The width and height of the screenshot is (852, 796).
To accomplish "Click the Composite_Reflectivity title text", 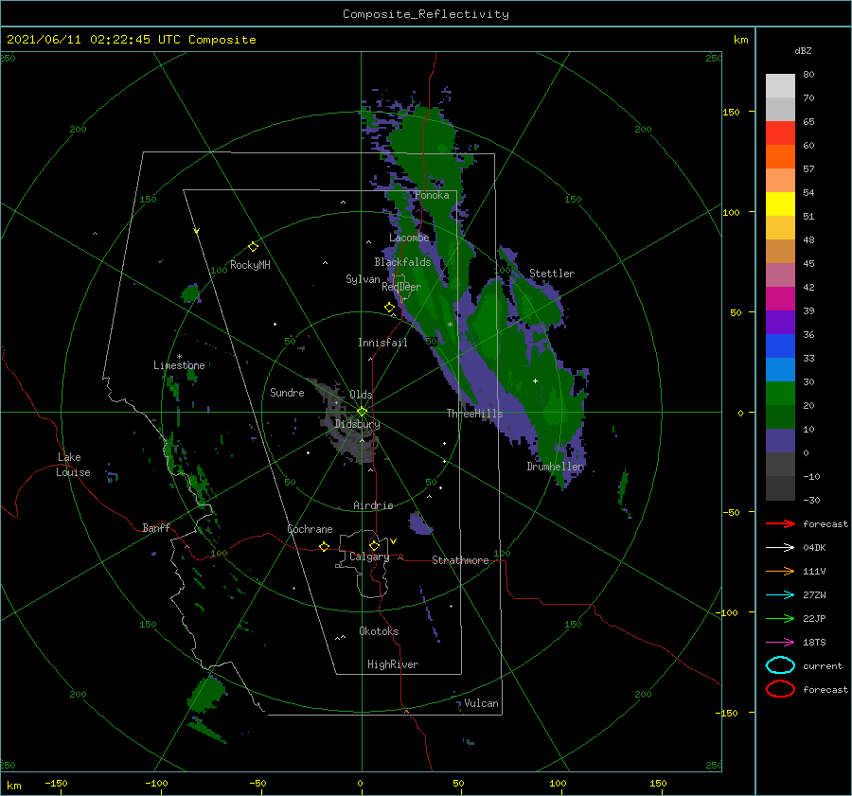I will click(426, 14).
